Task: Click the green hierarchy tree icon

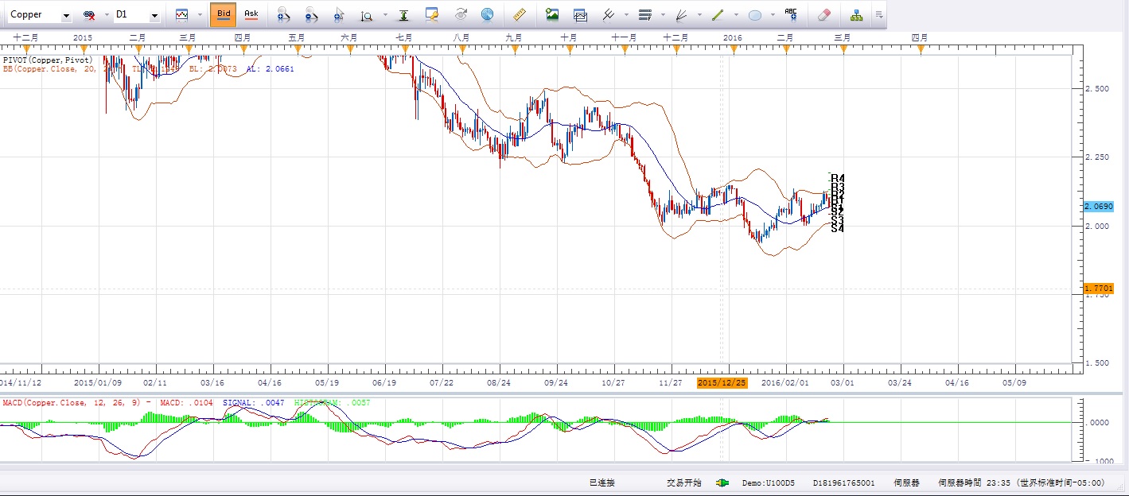Action: pos(856,14)
